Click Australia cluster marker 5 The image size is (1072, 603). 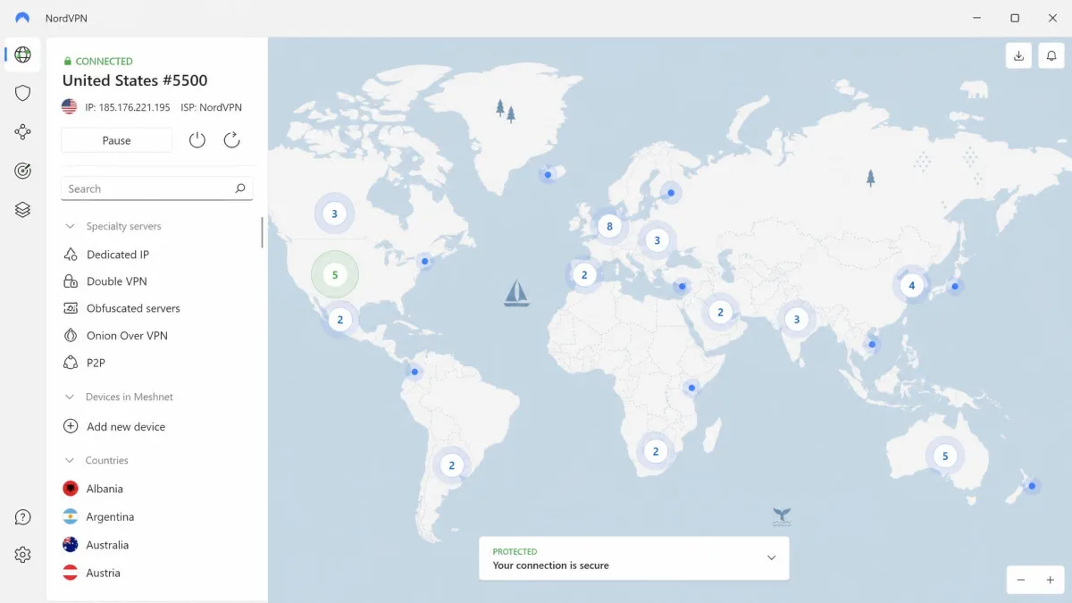click(x=945, y=456)
